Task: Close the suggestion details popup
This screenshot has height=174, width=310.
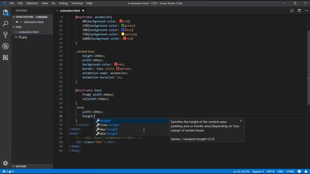Action: (241, 121)
